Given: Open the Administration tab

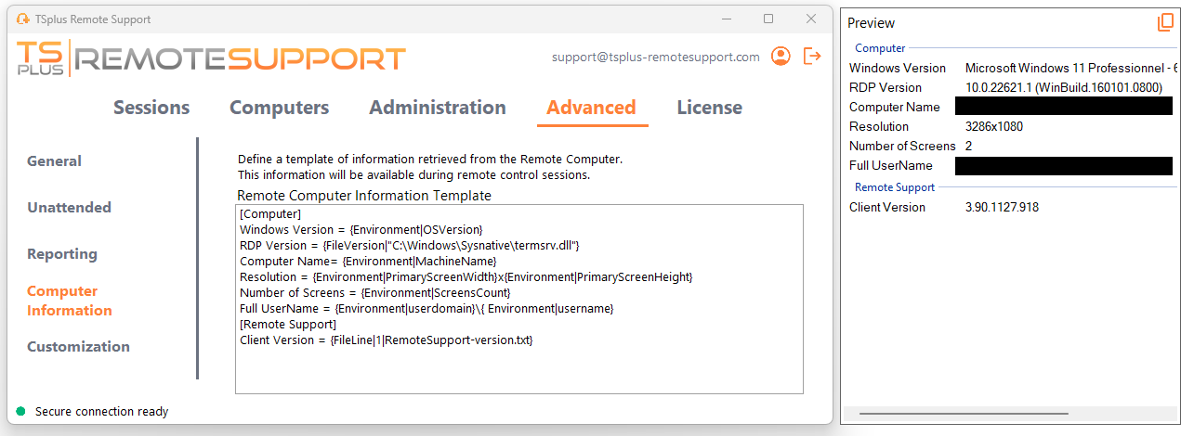Looking at the screenshot, I should (x=437, y=108).
